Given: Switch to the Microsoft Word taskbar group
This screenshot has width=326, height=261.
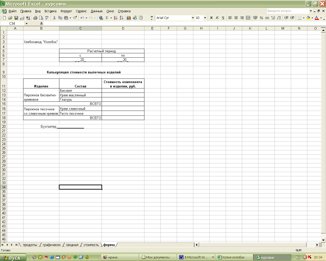Looking at the screenshot, I should click(196, 257).
